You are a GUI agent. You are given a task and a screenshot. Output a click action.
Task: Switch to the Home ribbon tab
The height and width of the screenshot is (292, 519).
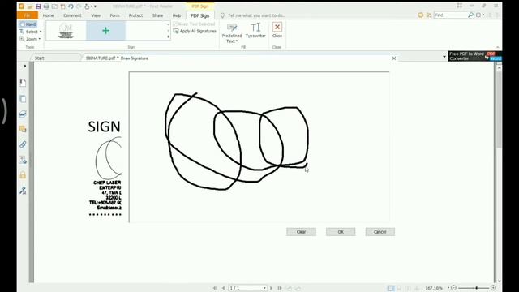(x=48, y=15)
